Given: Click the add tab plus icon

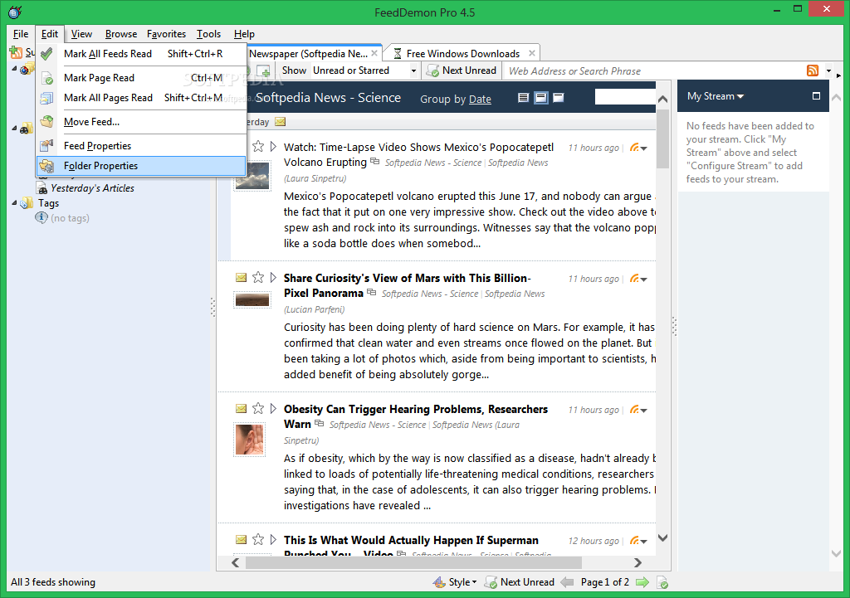Looking at the screenshot, I should click(263, 71).
